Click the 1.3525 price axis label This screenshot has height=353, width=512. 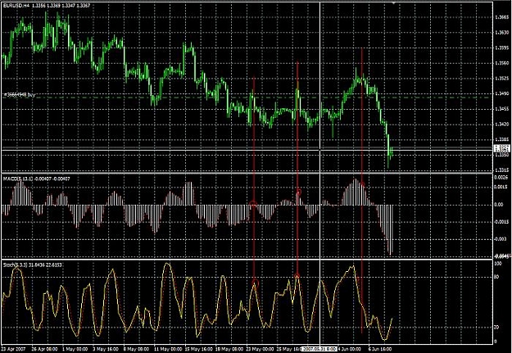pos(502,79)
